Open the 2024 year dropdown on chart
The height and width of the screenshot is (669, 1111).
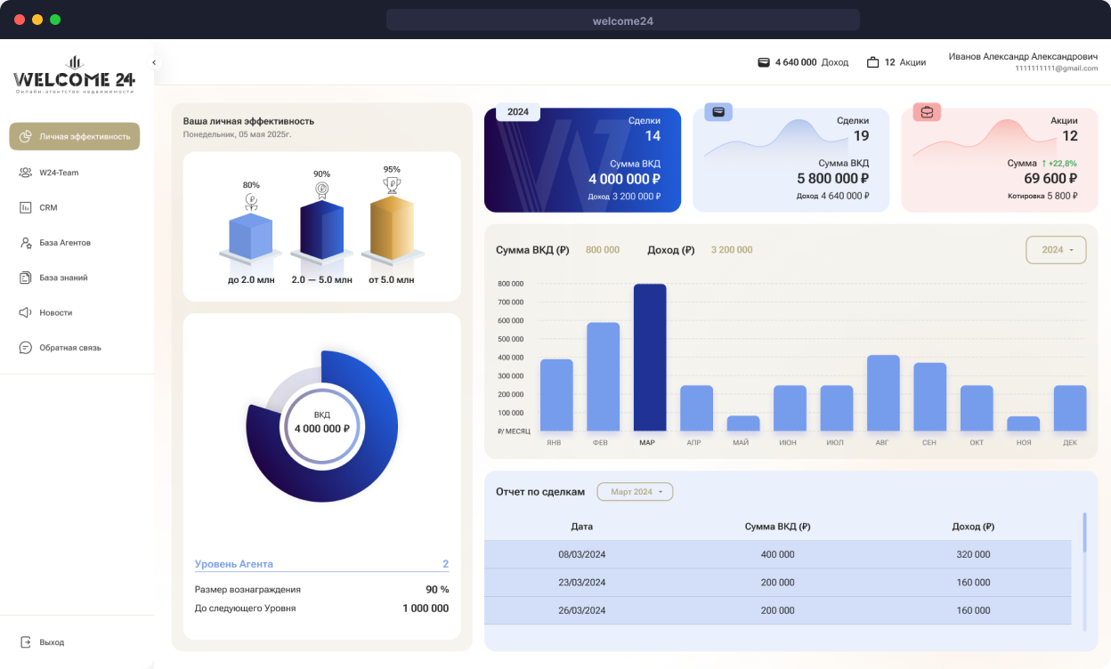point(1056,250)
